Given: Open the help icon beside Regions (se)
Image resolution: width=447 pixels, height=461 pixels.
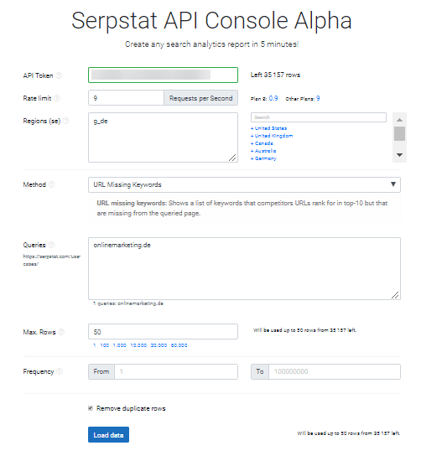Looking at the screenshot, I should (66, 121).
